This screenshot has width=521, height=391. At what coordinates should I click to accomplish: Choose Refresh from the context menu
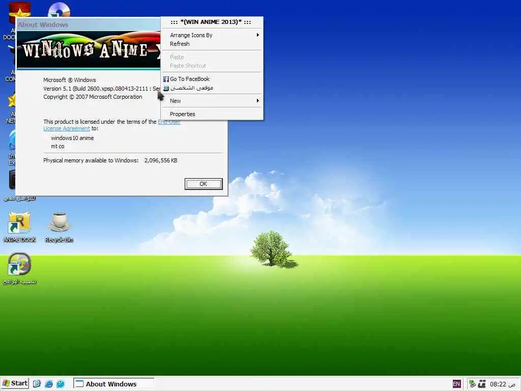click(212, 44)
